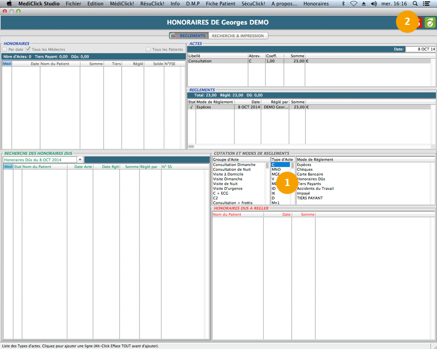Open the Fiche Patient menu

coord(220,4)
